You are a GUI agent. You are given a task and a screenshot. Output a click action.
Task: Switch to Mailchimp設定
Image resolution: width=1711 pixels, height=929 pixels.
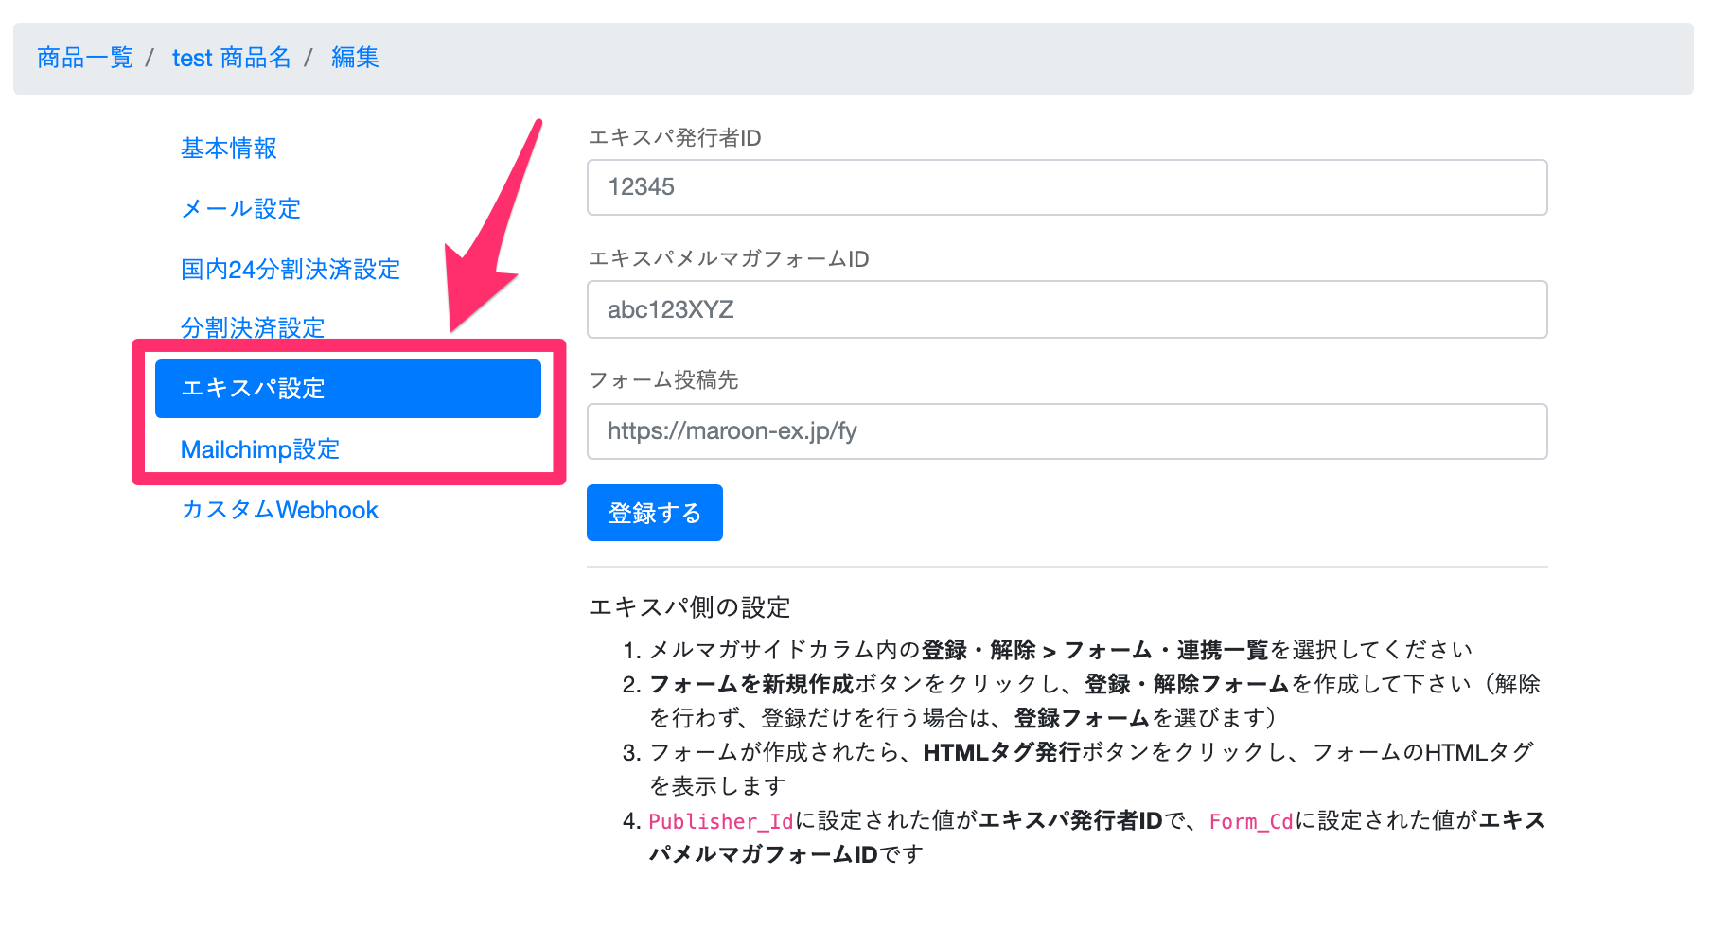coord(260,449)
